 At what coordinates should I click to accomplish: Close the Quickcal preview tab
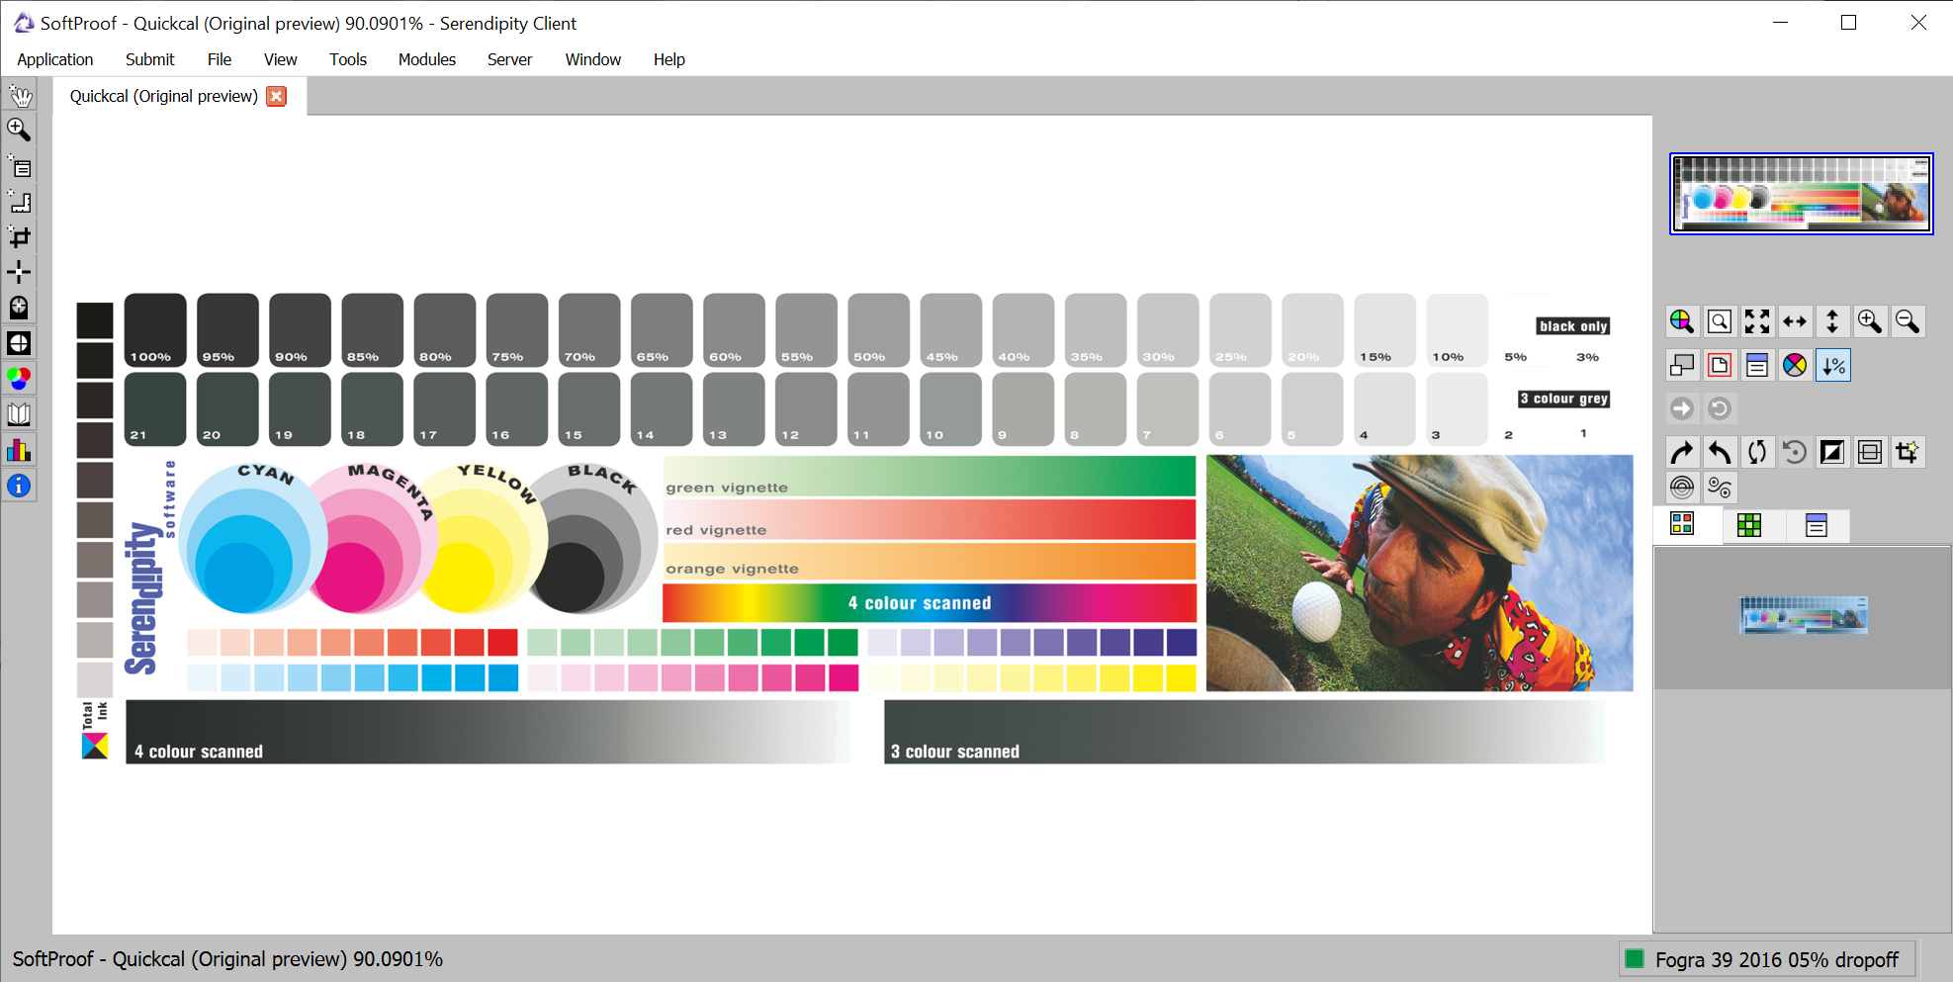(x=277, y=96)
